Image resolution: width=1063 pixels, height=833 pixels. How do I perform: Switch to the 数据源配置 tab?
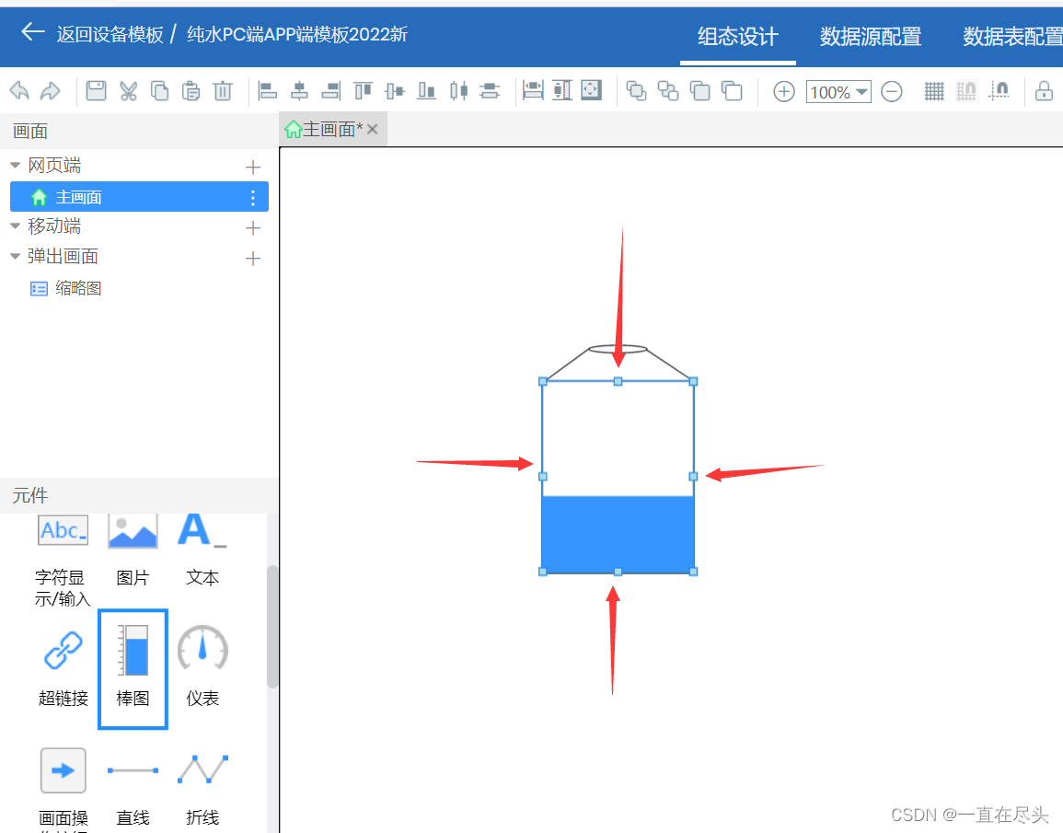869,36
